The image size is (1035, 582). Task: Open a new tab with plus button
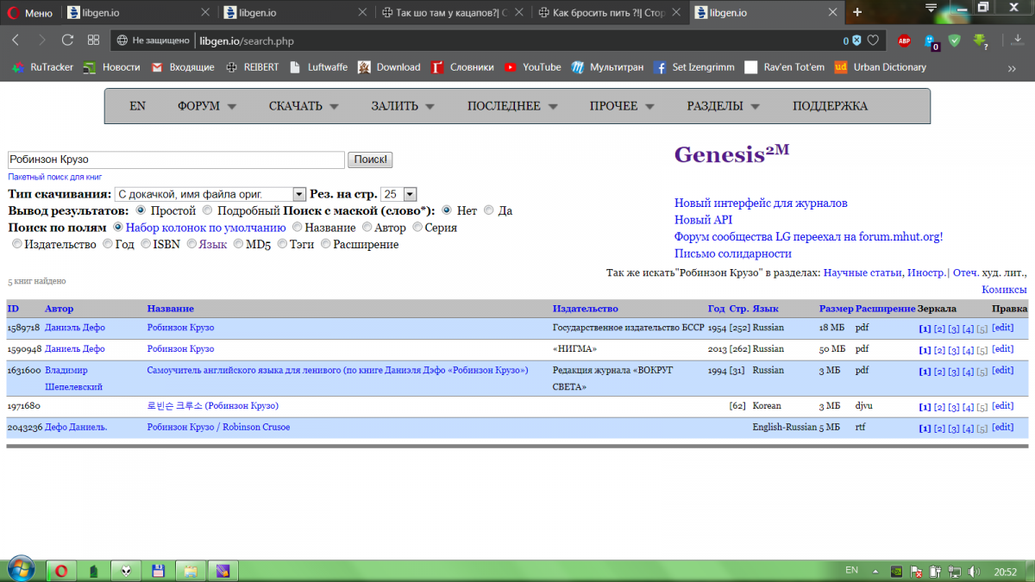(857, 12)
